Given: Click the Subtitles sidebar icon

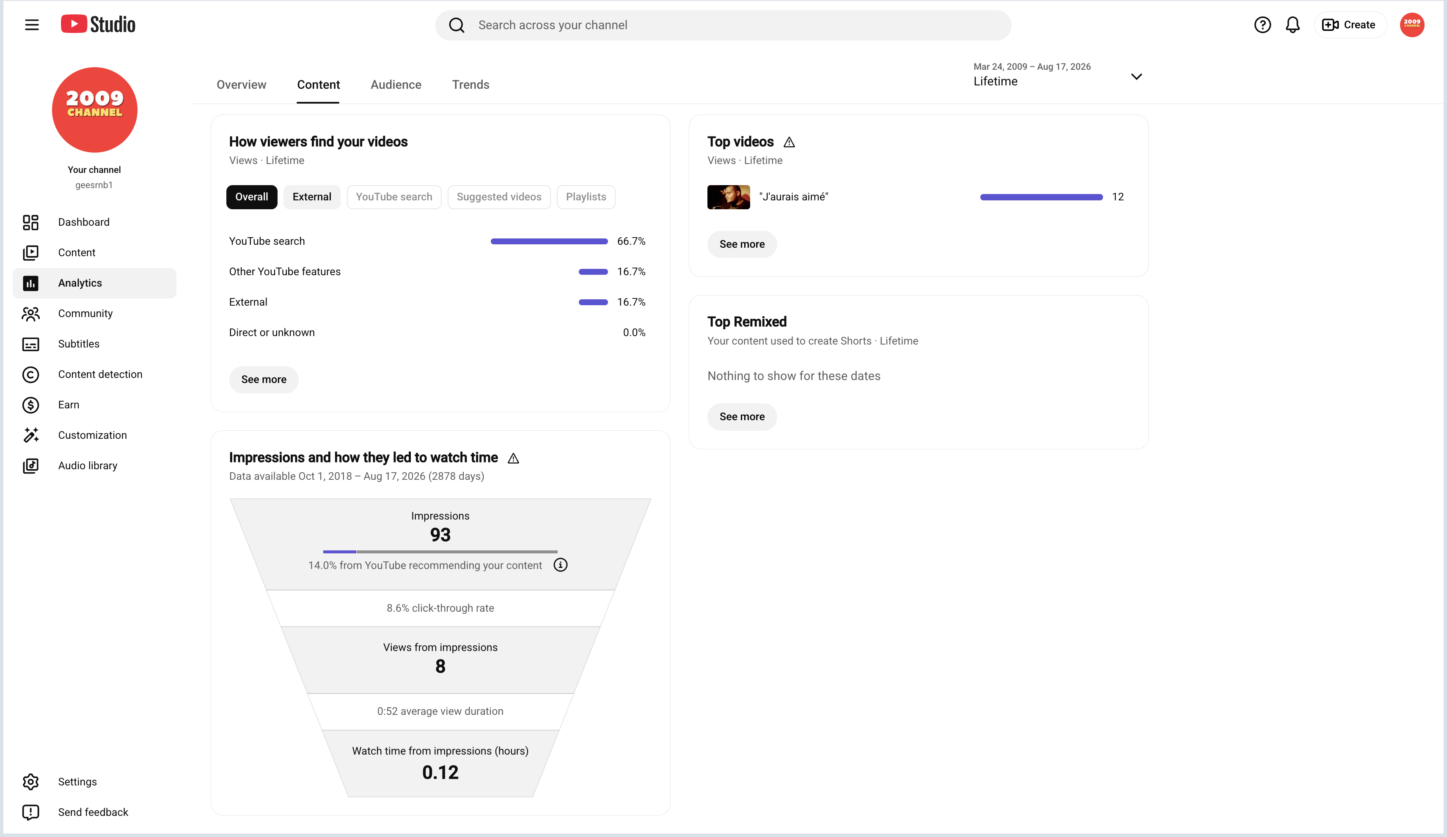Looking at the screenshot, I should click(x=30, y=344).
